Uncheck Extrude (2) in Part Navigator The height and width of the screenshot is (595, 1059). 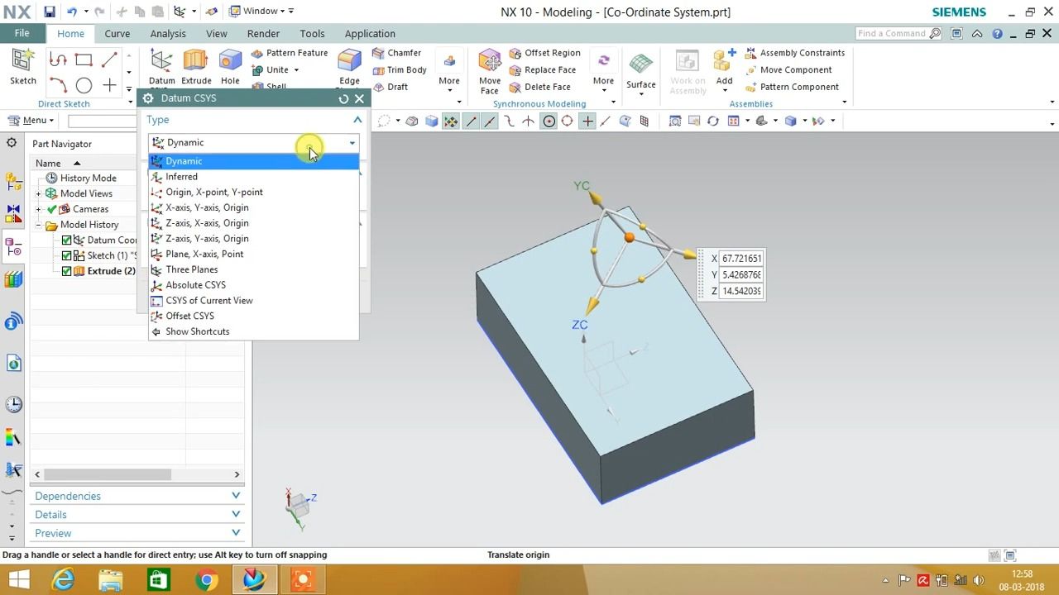pos(67,270)
